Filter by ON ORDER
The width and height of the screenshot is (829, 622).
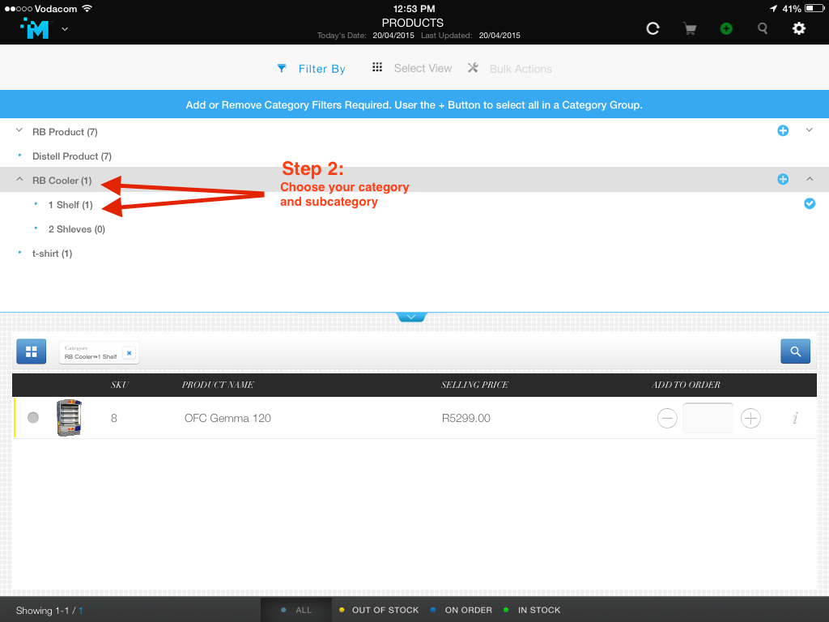pos(461,610)
